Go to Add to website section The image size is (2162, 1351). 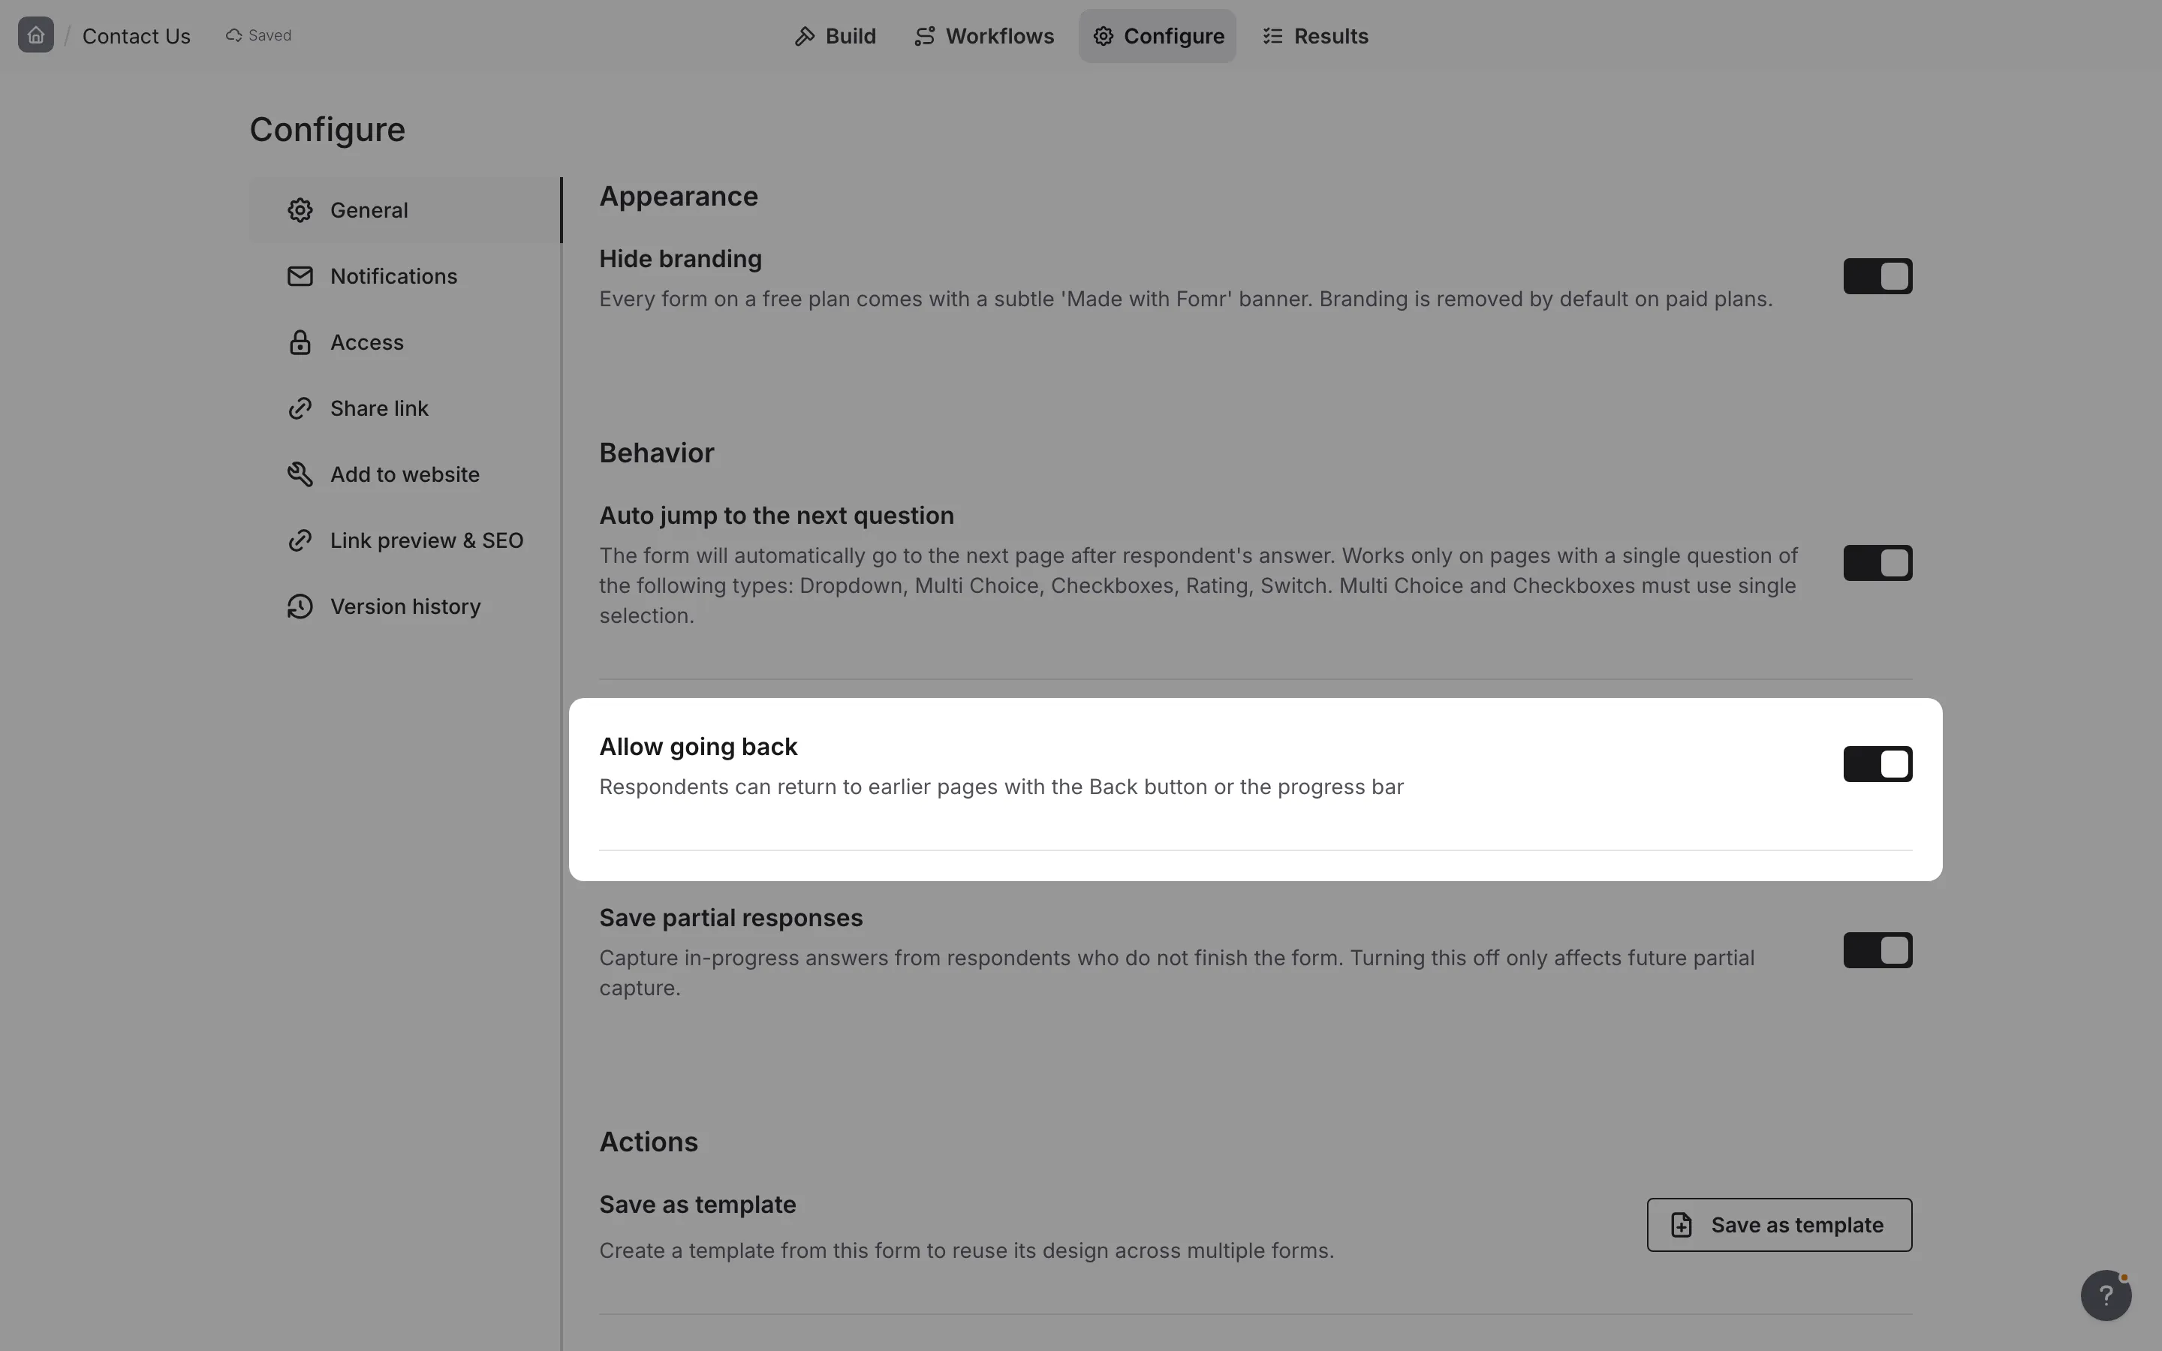coord(405,474)
